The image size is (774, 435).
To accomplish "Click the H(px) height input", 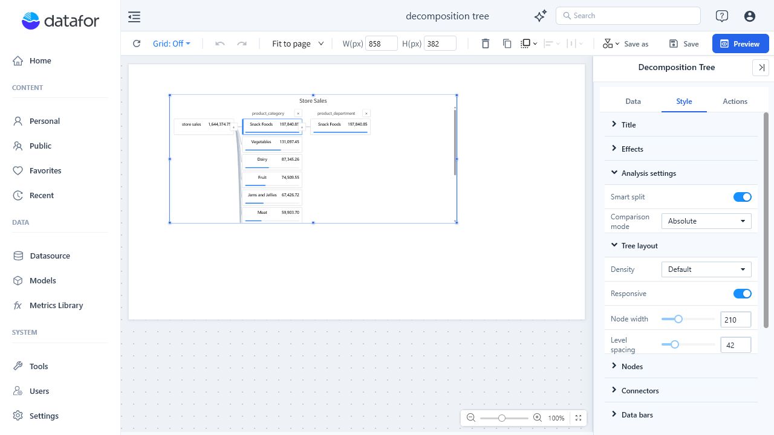I will [x=440, y=43].
